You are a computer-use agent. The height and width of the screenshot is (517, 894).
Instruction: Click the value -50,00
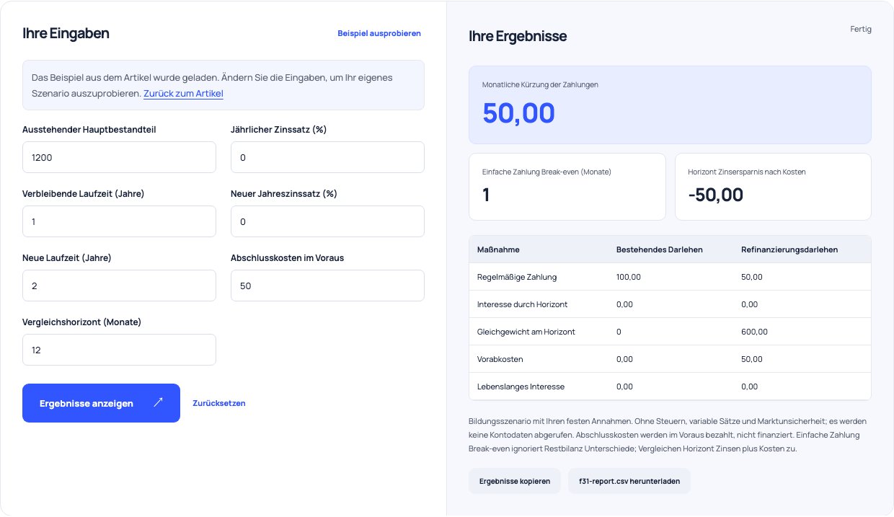pos(715,195)
